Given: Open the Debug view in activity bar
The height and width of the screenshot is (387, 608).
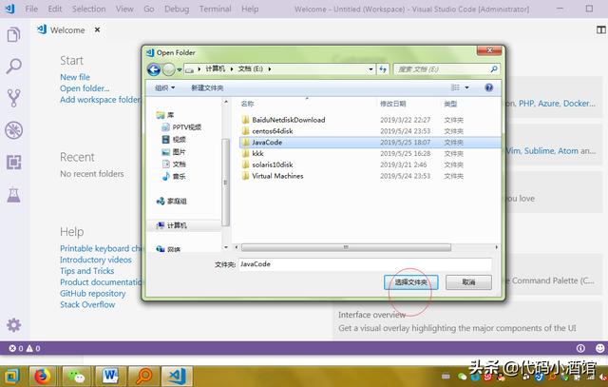Looking at the screenshot, I should [x=13, y=130].
